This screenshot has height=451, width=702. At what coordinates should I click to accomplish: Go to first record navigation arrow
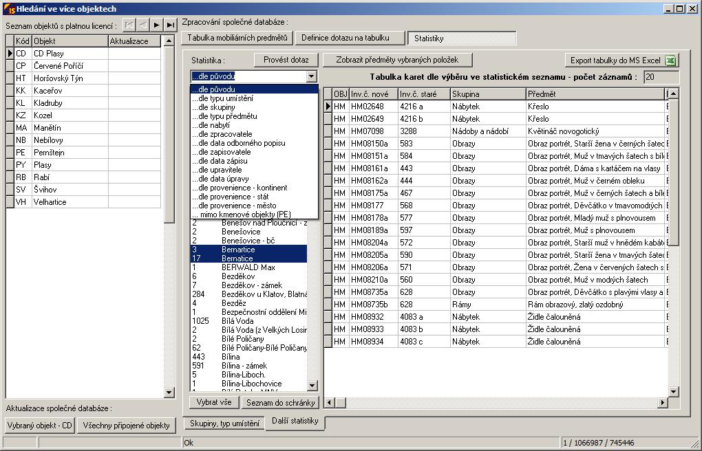pos(129,25)
